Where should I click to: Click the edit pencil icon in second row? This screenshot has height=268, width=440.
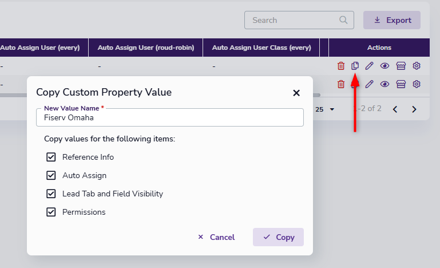coord(370,84)
